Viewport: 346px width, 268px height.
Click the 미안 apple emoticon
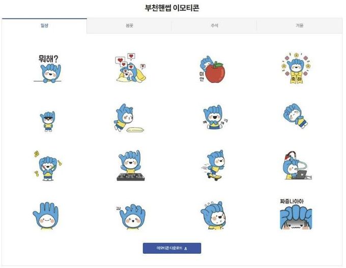pyautogui.click(x=212, y=69)
